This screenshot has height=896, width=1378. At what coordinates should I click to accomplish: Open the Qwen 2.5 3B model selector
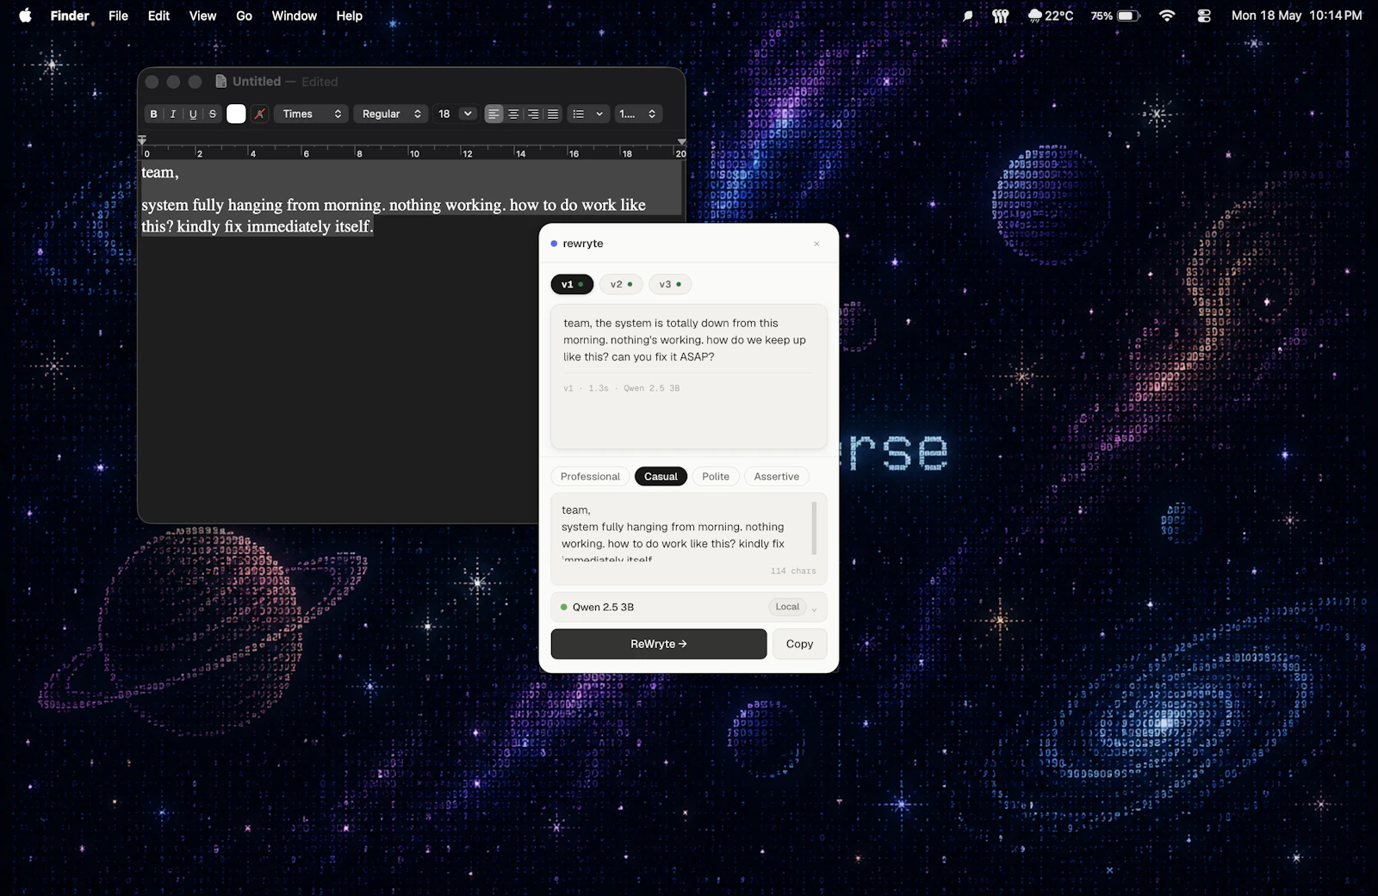coord(689,607)
